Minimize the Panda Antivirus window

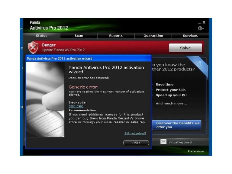tap(199, 23)
